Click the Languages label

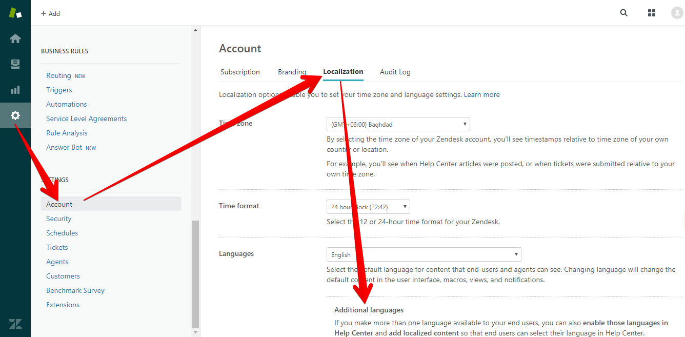[x=236, y=253]
